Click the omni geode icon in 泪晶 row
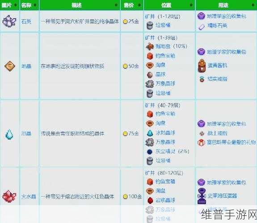 pyautogui.click(x=150, y=142)
